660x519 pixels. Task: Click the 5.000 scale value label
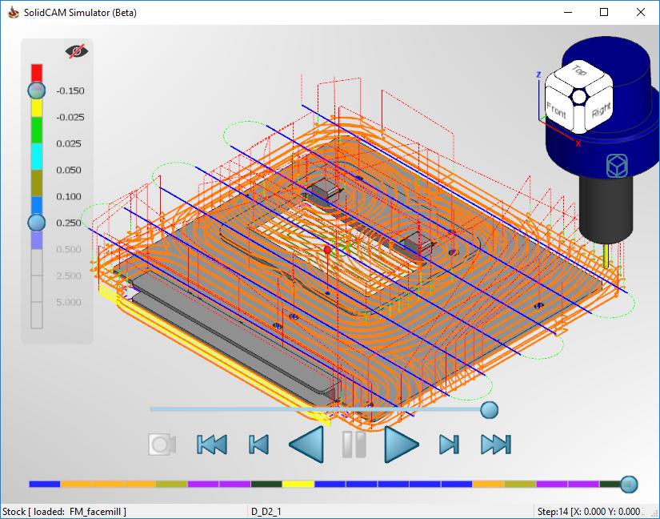[69, 303]
